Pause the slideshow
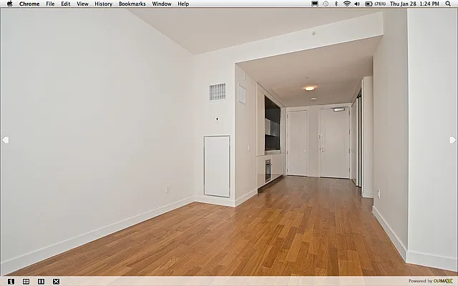 pyautogui.click(x=42, y=281)
